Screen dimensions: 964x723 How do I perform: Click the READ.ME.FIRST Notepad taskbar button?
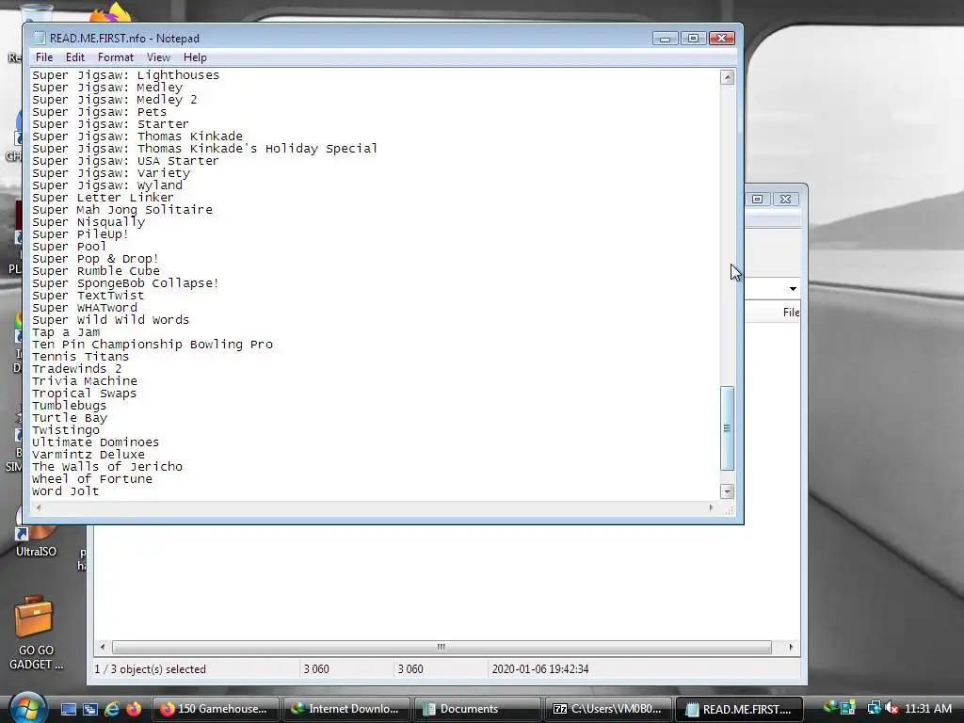[739, 709]
